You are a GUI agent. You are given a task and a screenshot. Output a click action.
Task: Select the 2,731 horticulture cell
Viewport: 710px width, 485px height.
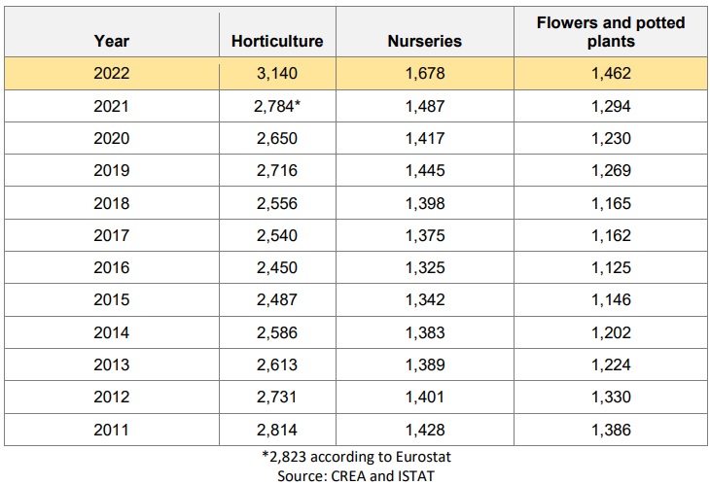[277, 398]
